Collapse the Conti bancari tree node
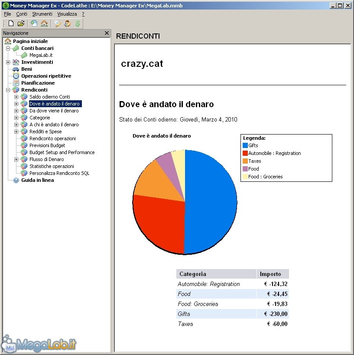The image size is (354, 355). 8,48
